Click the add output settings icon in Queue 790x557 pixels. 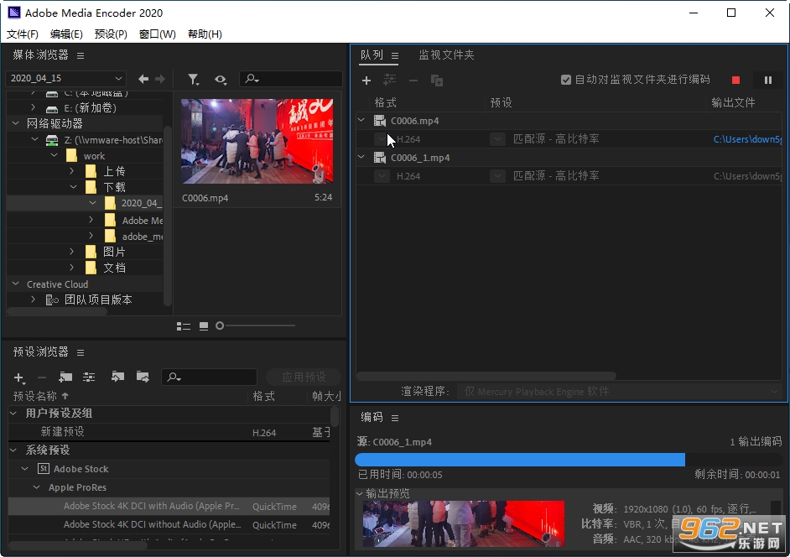pos(389,81)
